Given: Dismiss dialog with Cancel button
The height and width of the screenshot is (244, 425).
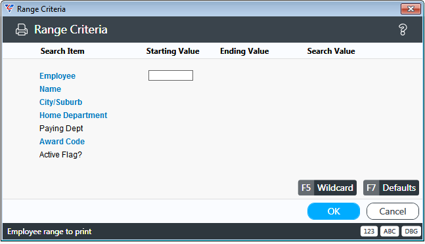Looking at the screenshot, I should [x=393, y=211].
